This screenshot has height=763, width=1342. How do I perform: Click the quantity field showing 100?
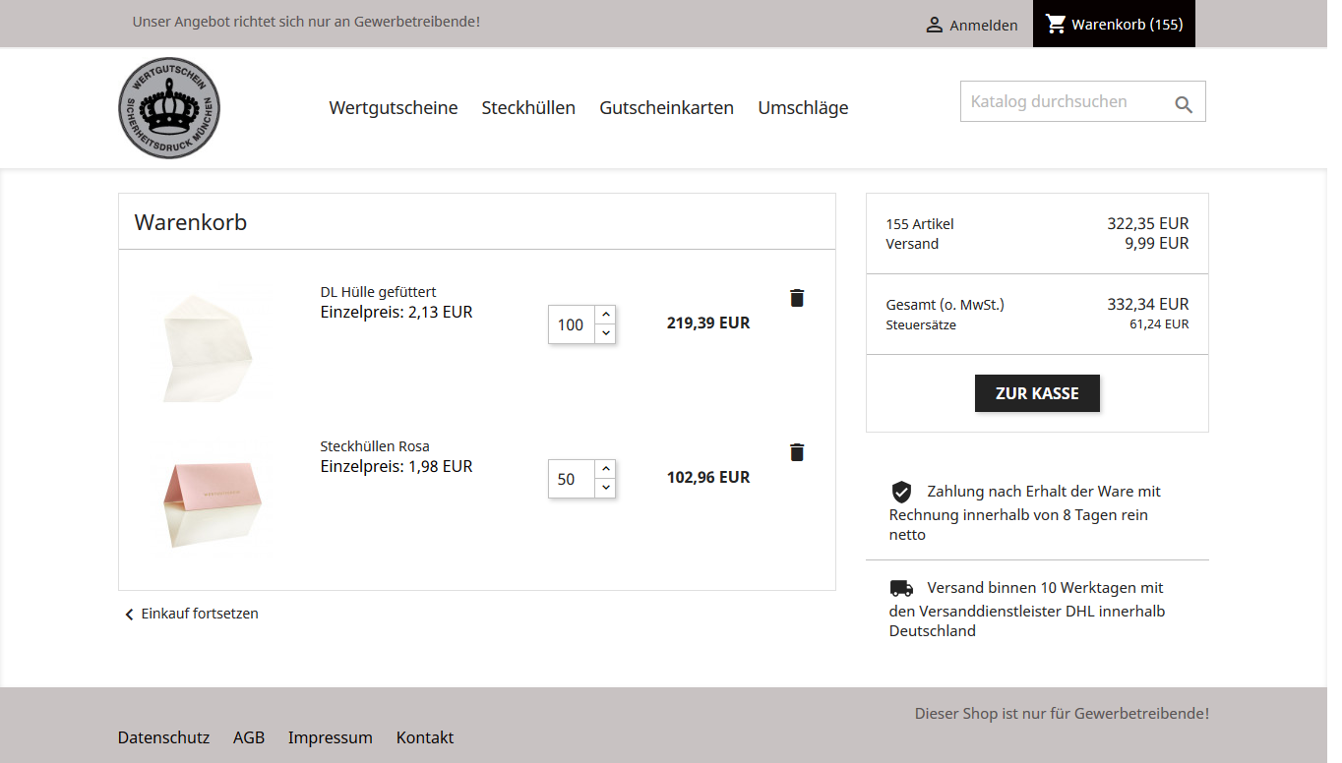pyautogui.click(x=572, y=324)
